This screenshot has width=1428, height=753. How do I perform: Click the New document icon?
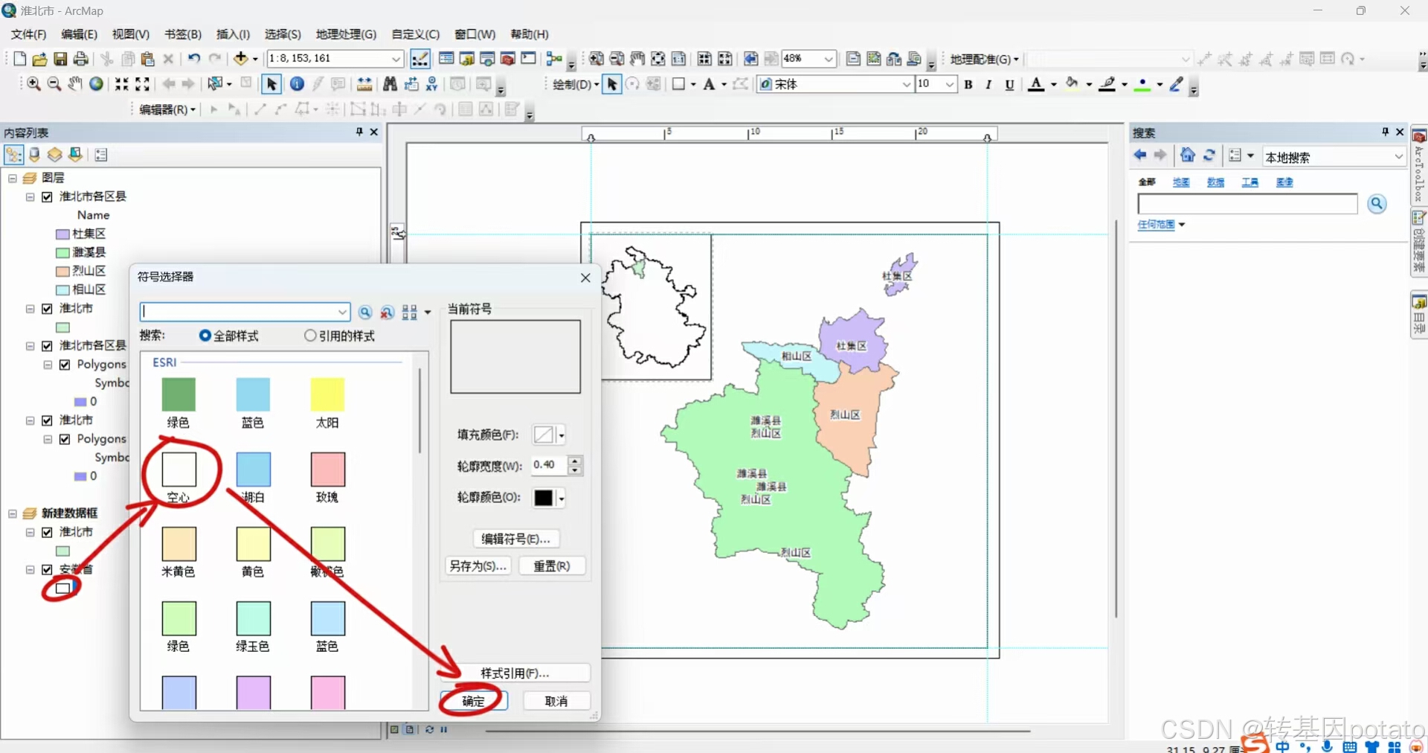pyautogui.click(x=20, y=59)
